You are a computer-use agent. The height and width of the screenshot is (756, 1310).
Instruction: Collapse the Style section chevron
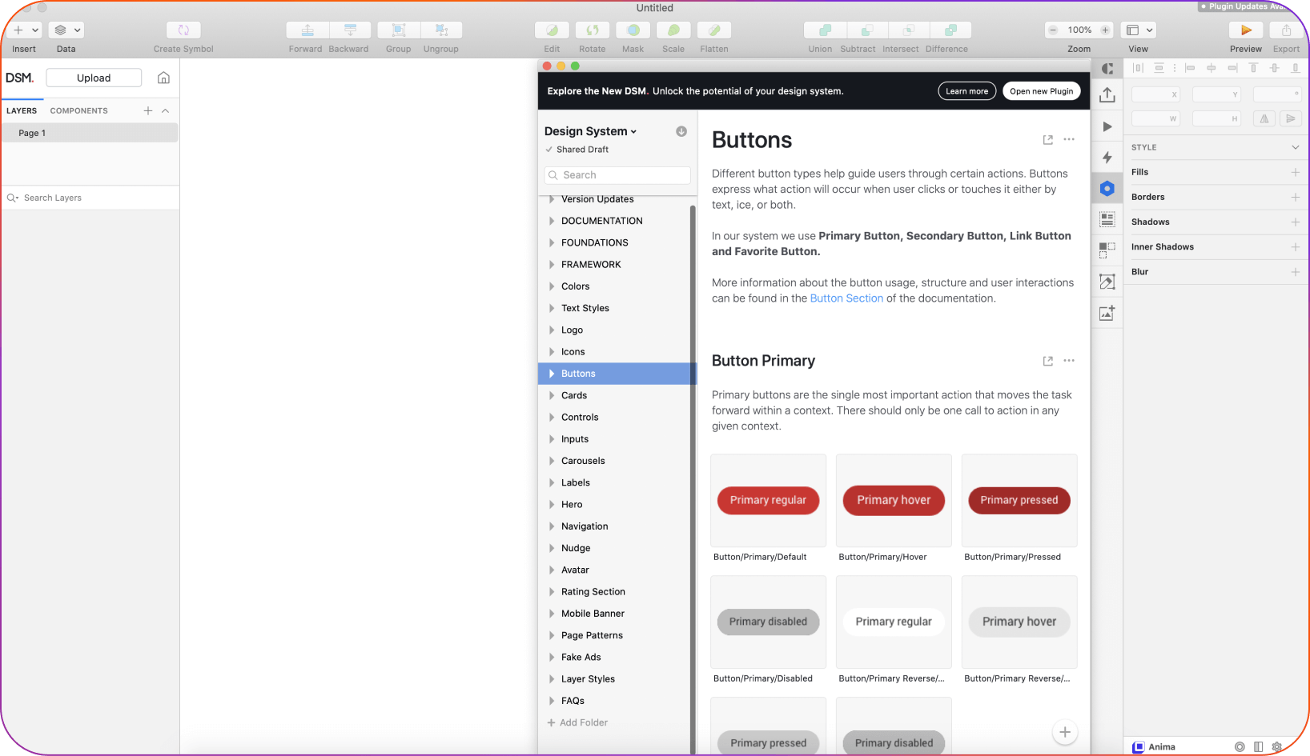1295,147
